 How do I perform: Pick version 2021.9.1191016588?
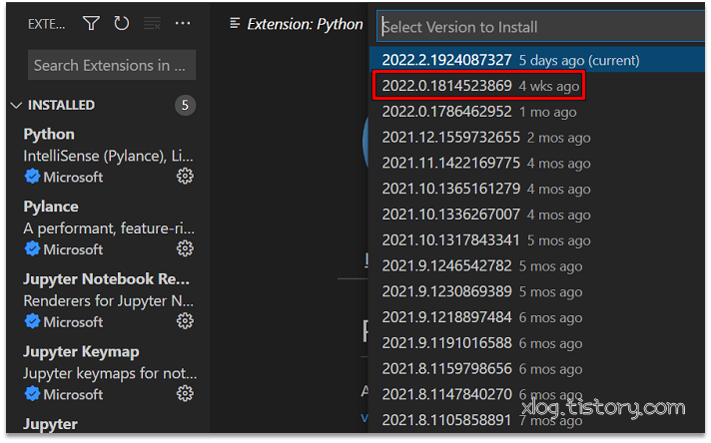(x=537, y=343)
